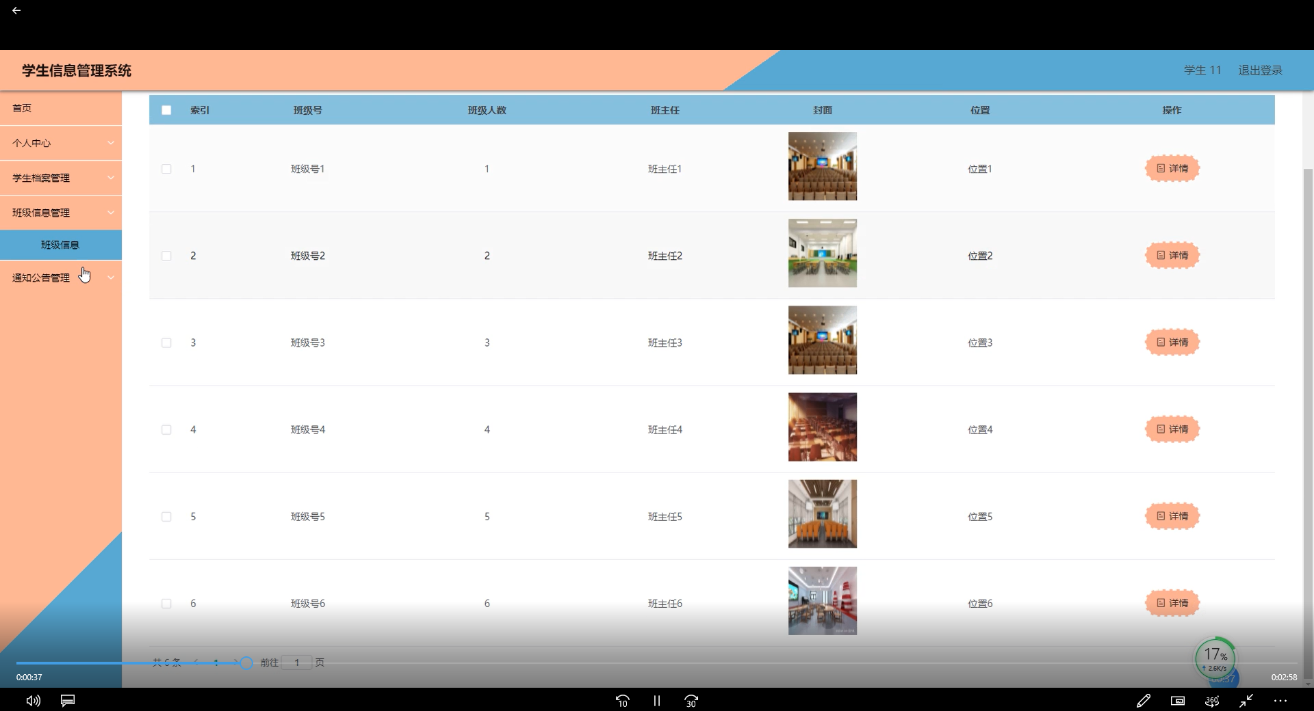Click the video progress slider handle
Image resolution: width=1314 pixels, height=711 pixels.
coord(246,662)
